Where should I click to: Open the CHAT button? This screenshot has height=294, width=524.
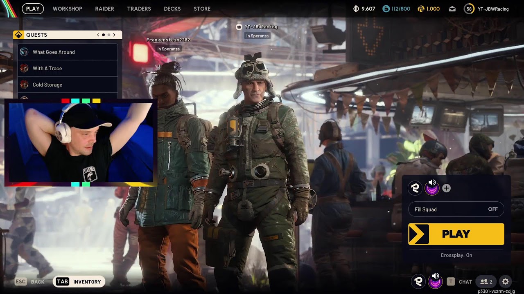[459, 282]
